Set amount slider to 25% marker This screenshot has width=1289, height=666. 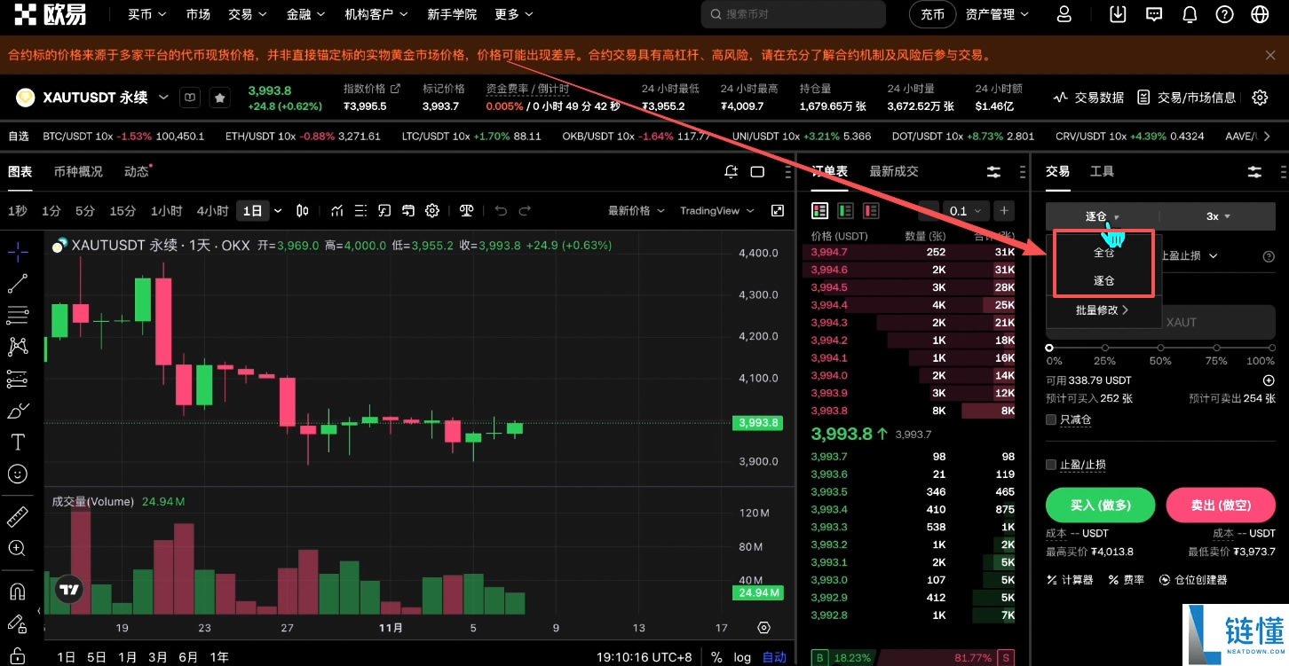pos(1105,349)
